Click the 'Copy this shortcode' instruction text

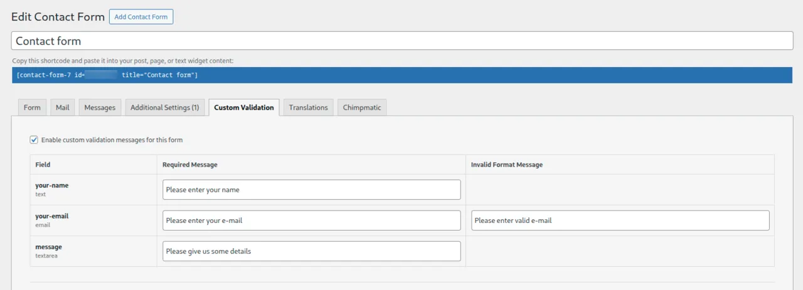tap(123, 61)
